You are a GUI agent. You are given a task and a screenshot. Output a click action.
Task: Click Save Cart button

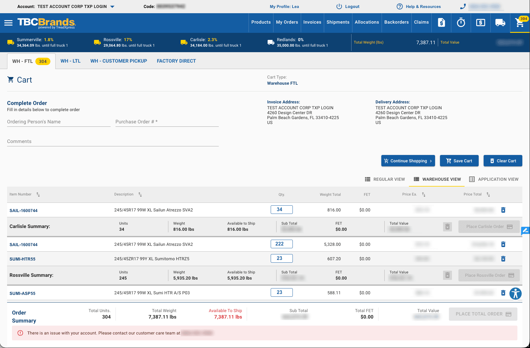[x=459, y=161]
